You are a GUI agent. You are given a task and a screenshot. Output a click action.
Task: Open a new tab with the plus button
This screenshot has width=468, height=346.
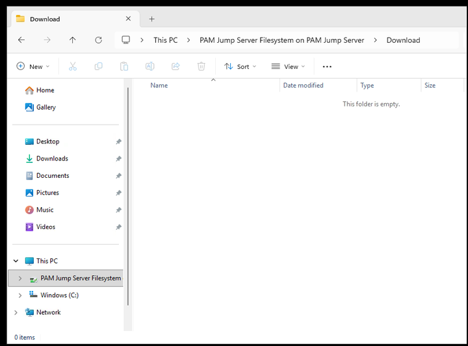[x=151, y=19]
